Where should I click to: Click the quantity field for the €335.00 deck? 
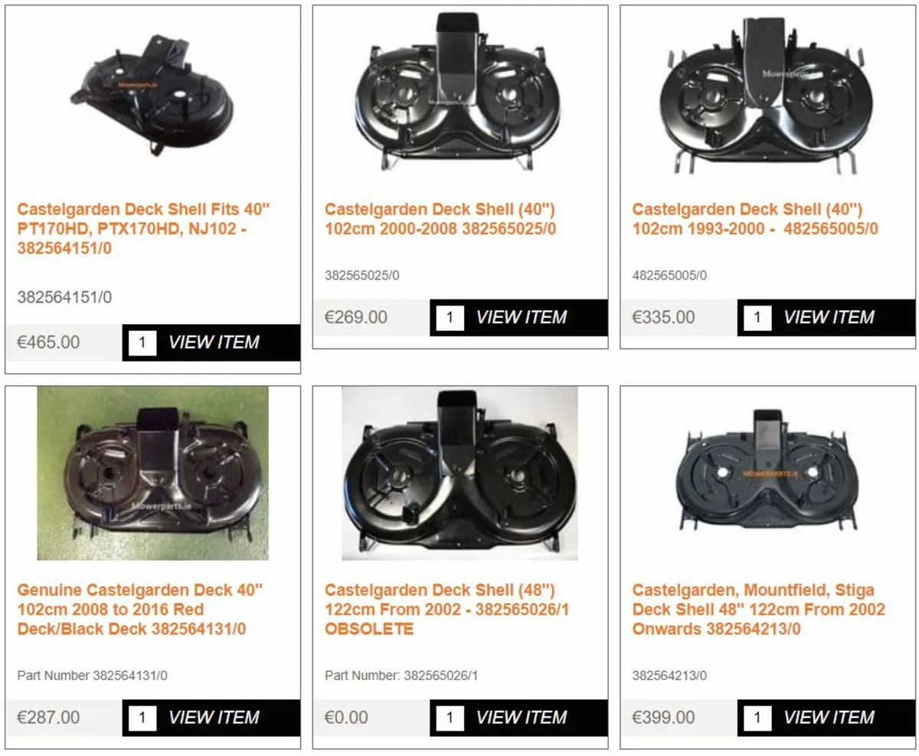pyautogui.click(x=758, y=317)
